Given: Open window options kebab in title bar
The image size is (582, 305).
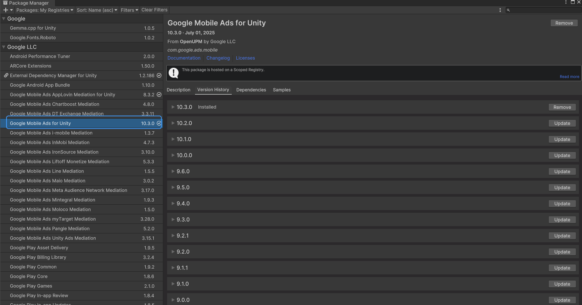Looking at the screenshot, I should (x=566, y=2).
